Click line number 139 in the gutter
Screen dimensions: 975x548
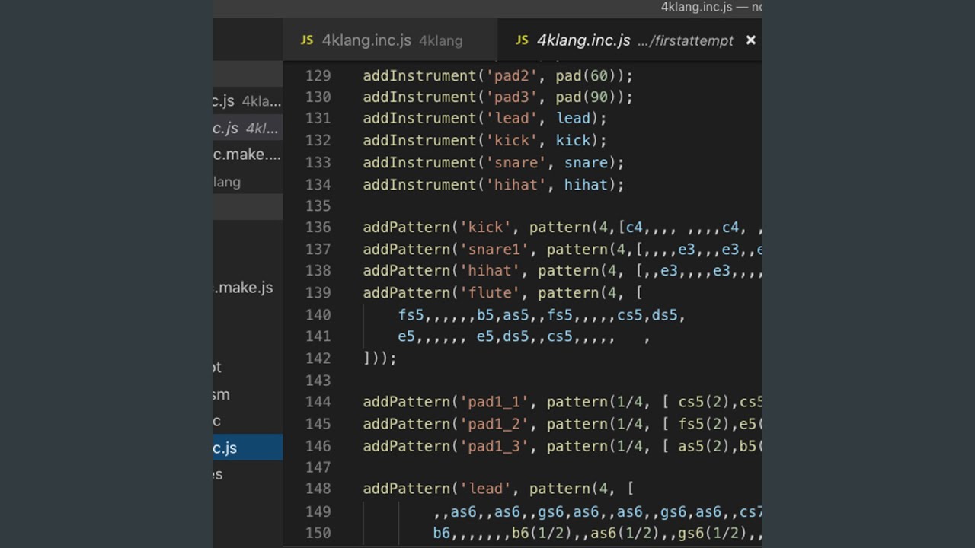pyautogui.click(x=318, y=292)
